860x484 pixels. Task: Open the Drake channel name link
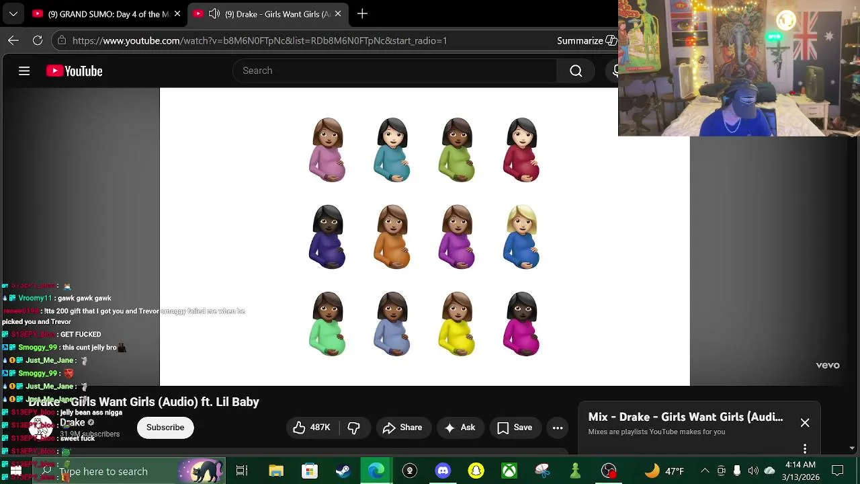click(x=73, y=423)
